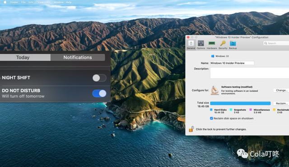289x167 pixels.
Task: Click the microscope Software testing profile icon
Action: pyautogui.click(x=215, y=90)
